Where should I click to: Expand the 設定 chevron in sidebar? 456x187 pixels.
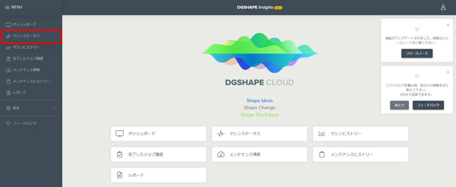[x=53, y=108]
